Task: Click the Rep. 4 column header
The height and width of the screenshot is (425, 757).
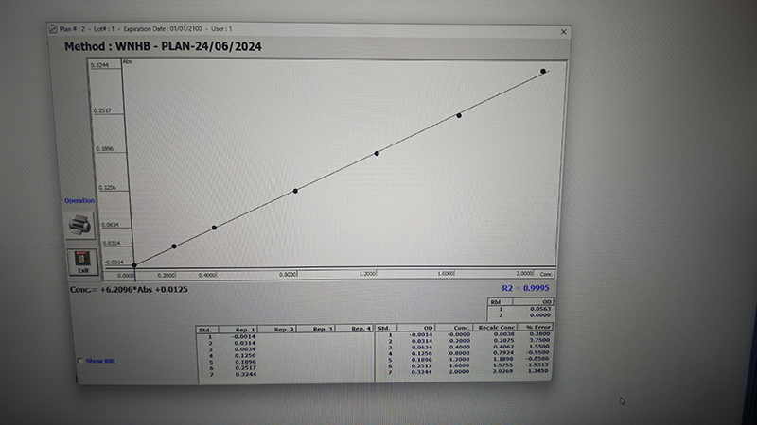Action: coord(361,328)
